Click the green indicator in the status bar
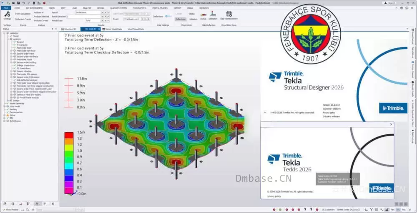Viewport: 417px width, 213px height. [x=280, y=210]
